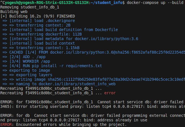Click the docker-compose up --build command text
This screenshot has width=185, height=127.
tap(155, 3)
